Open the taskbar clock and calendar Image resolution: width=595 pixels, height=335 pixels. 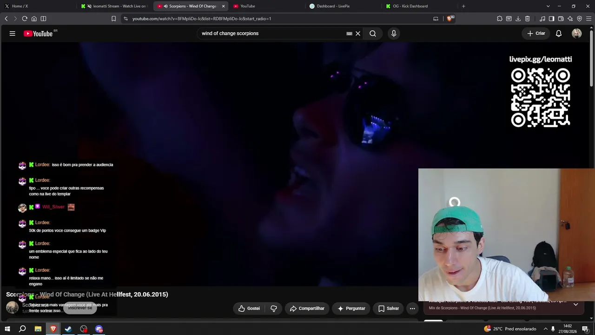pos(568,329)
